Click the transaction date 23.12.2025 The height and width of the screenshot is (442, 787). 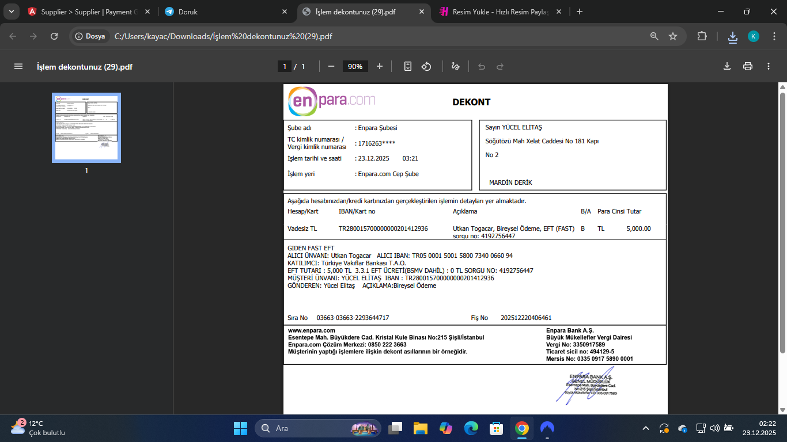pyautogui.click(x=374, y=158)
